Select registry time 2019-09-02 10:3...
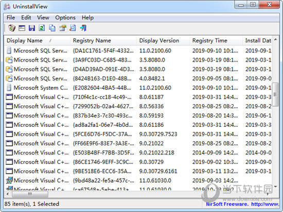This screenshot has height=212, width=283. (215, 162)
